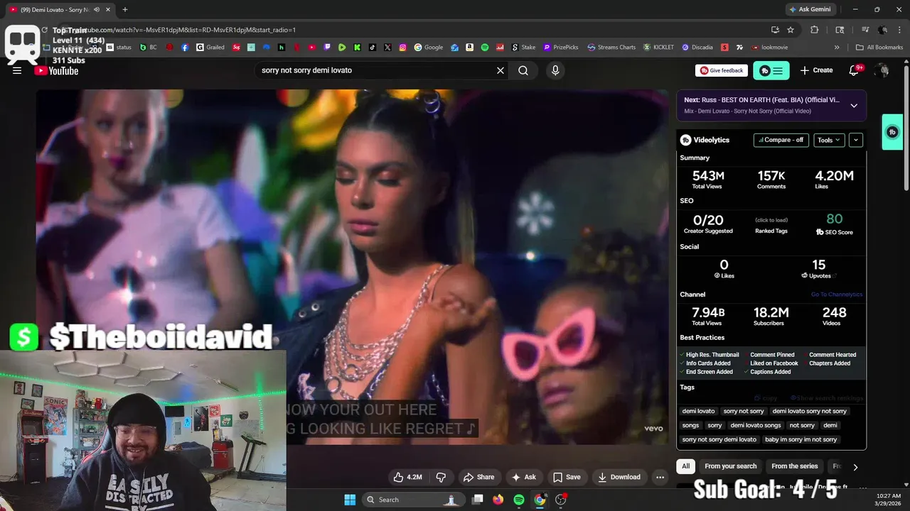This screenshot has height=511, width=910.
Task: Click the Give feedback button
Action: 722,70
